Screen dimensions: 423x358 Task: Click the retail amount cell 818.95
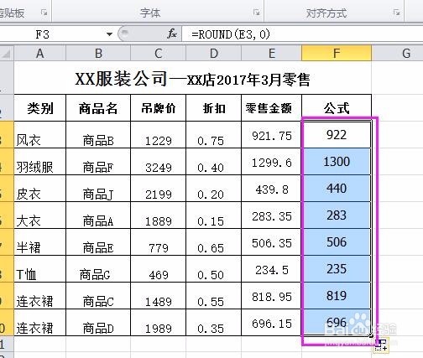(272, 296)
